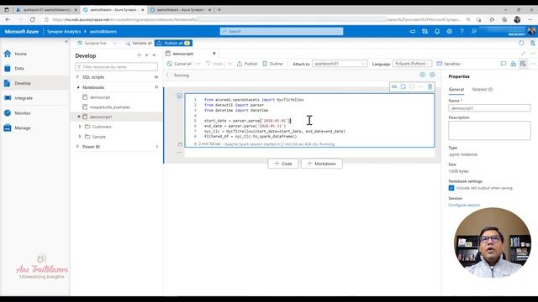Open Configure session link
538x302 pixels.
click(464, 205)
